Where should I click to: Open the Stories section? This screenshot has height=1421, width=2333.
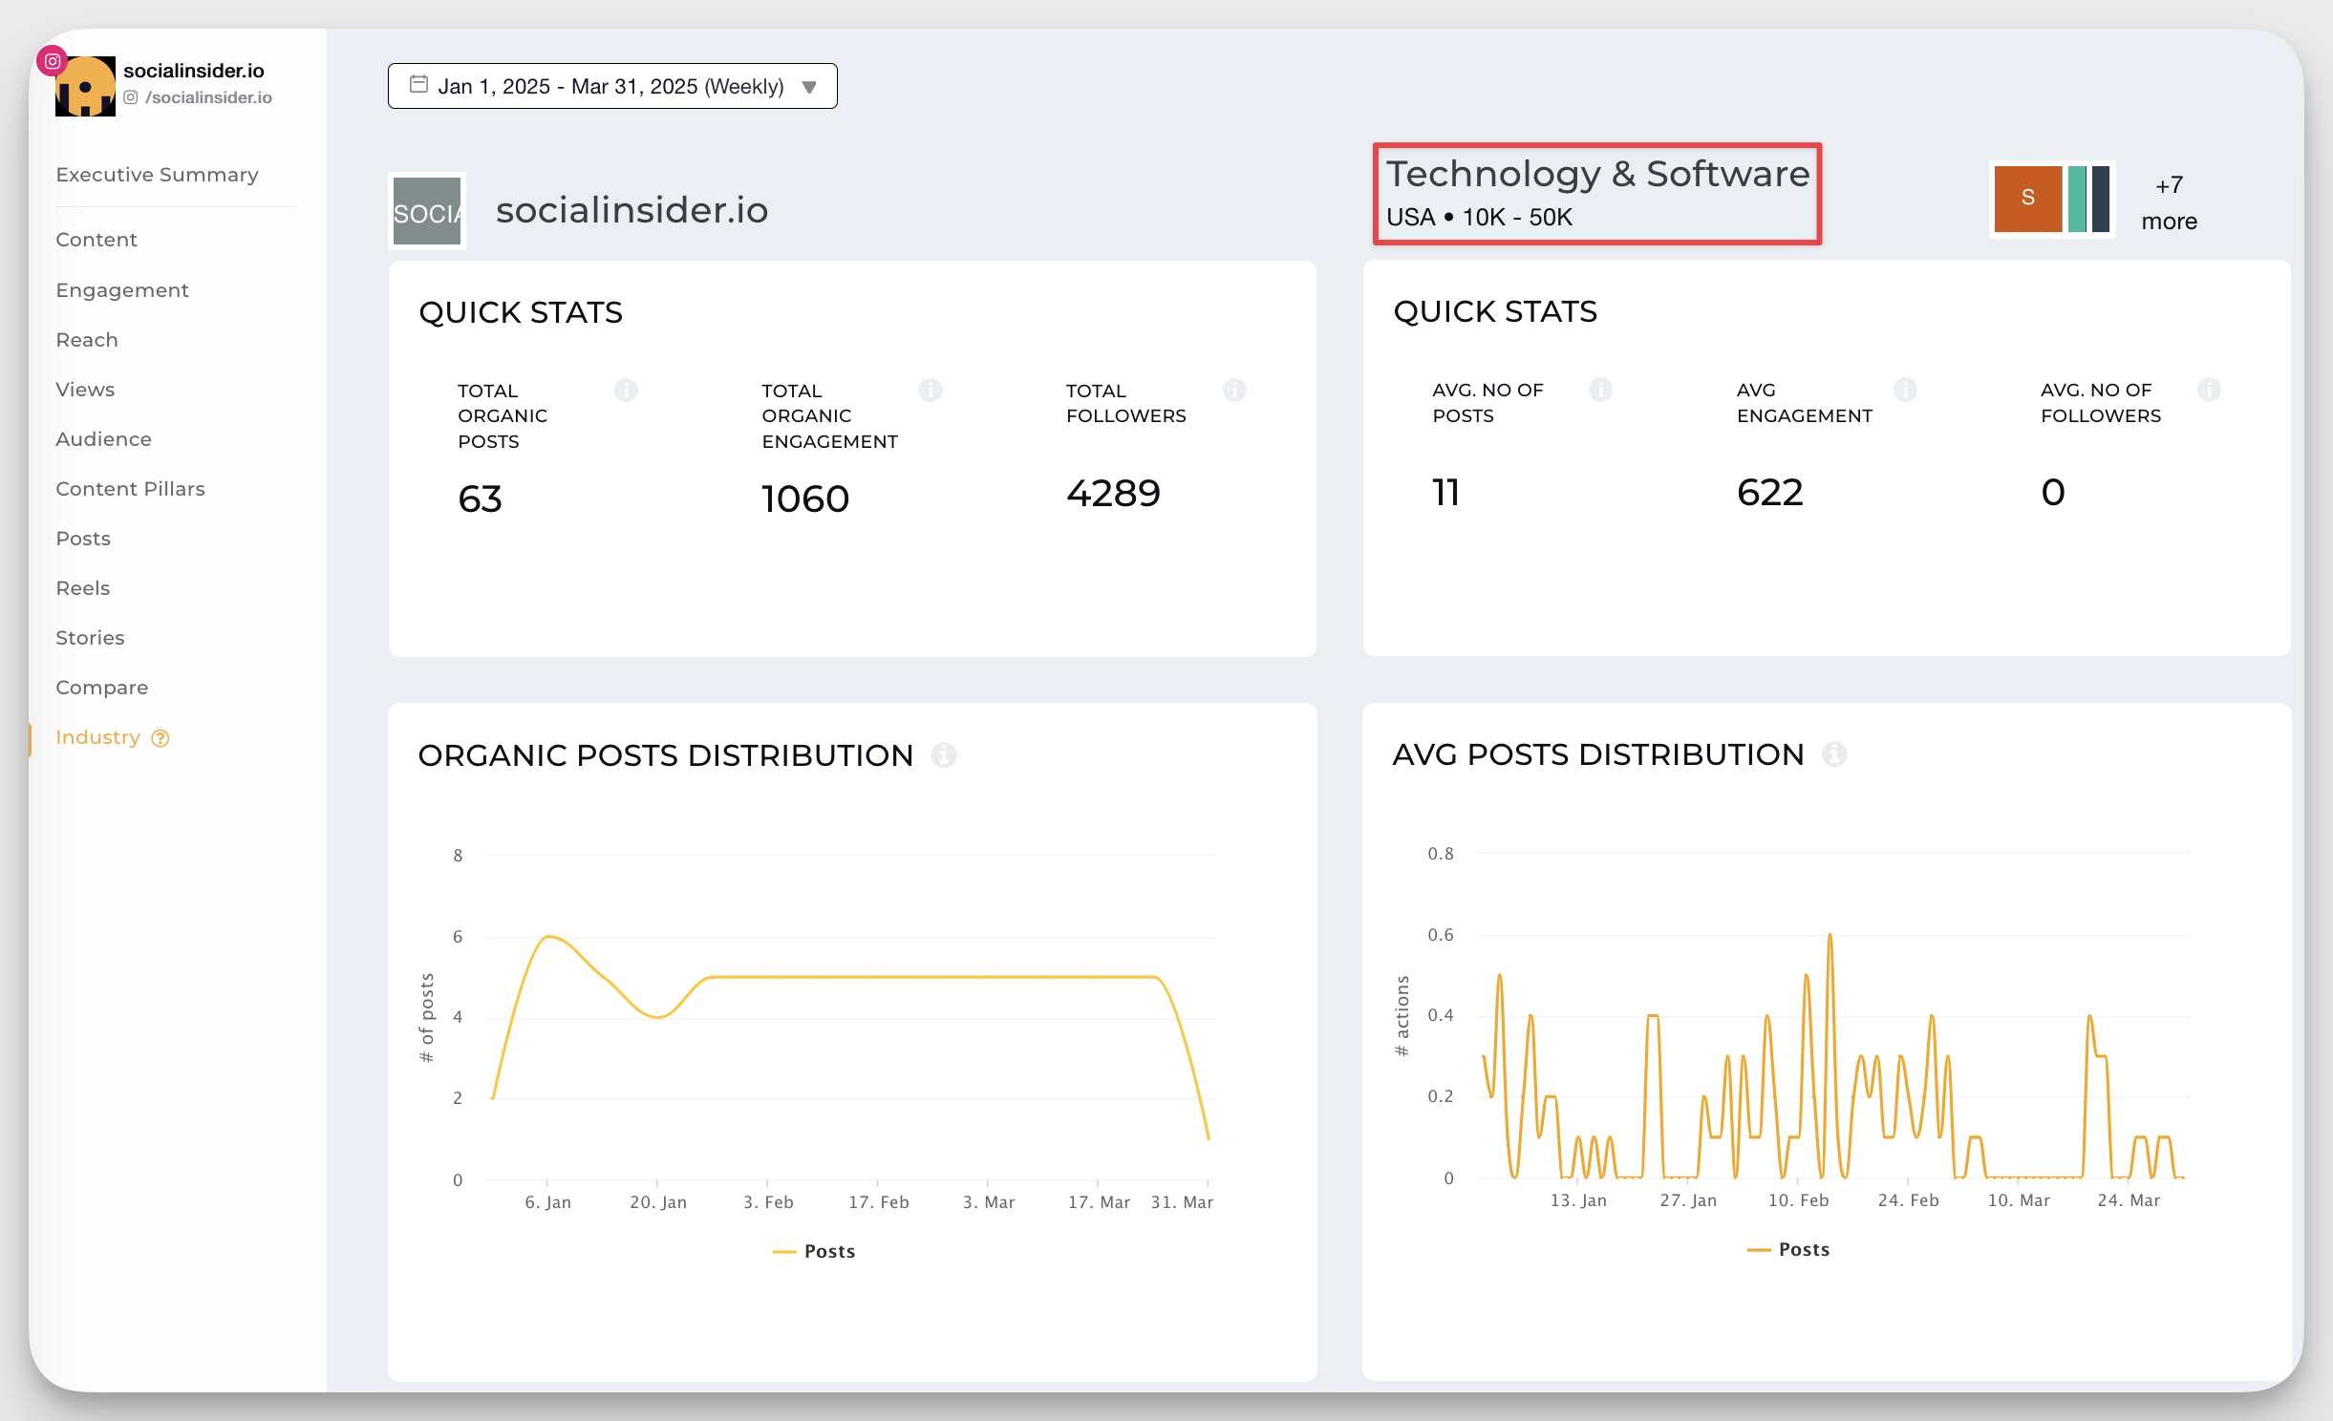coord(90,638)
